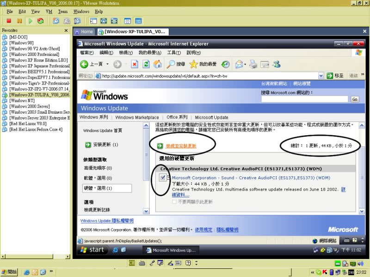Click 安裝更新 (1) in sidebar
The image size is (370, 277).
(105, 145)
